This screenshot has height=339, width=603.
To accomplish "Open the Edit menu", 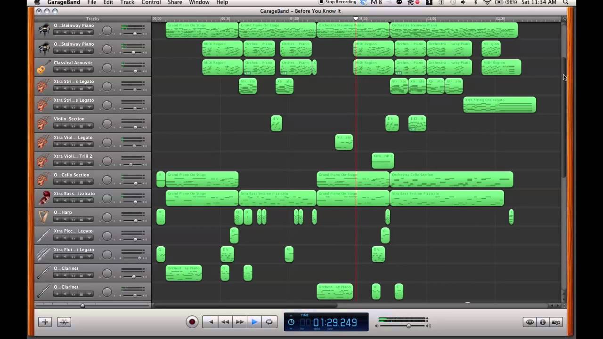I will 108,2.
